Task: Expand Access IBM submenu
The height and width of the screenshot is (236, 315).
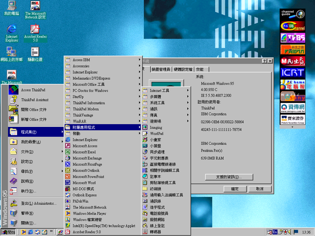Action: (x=103, y=60)
